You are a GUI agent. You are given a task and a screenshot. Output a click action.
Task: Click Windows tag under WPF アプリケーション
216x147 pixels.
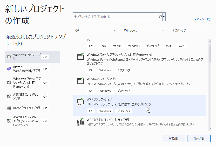pyautogui.click(x=105, y=111)
